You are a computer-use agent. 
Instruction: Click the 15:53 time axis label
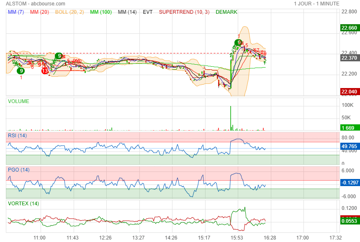[x=237, y=237]
